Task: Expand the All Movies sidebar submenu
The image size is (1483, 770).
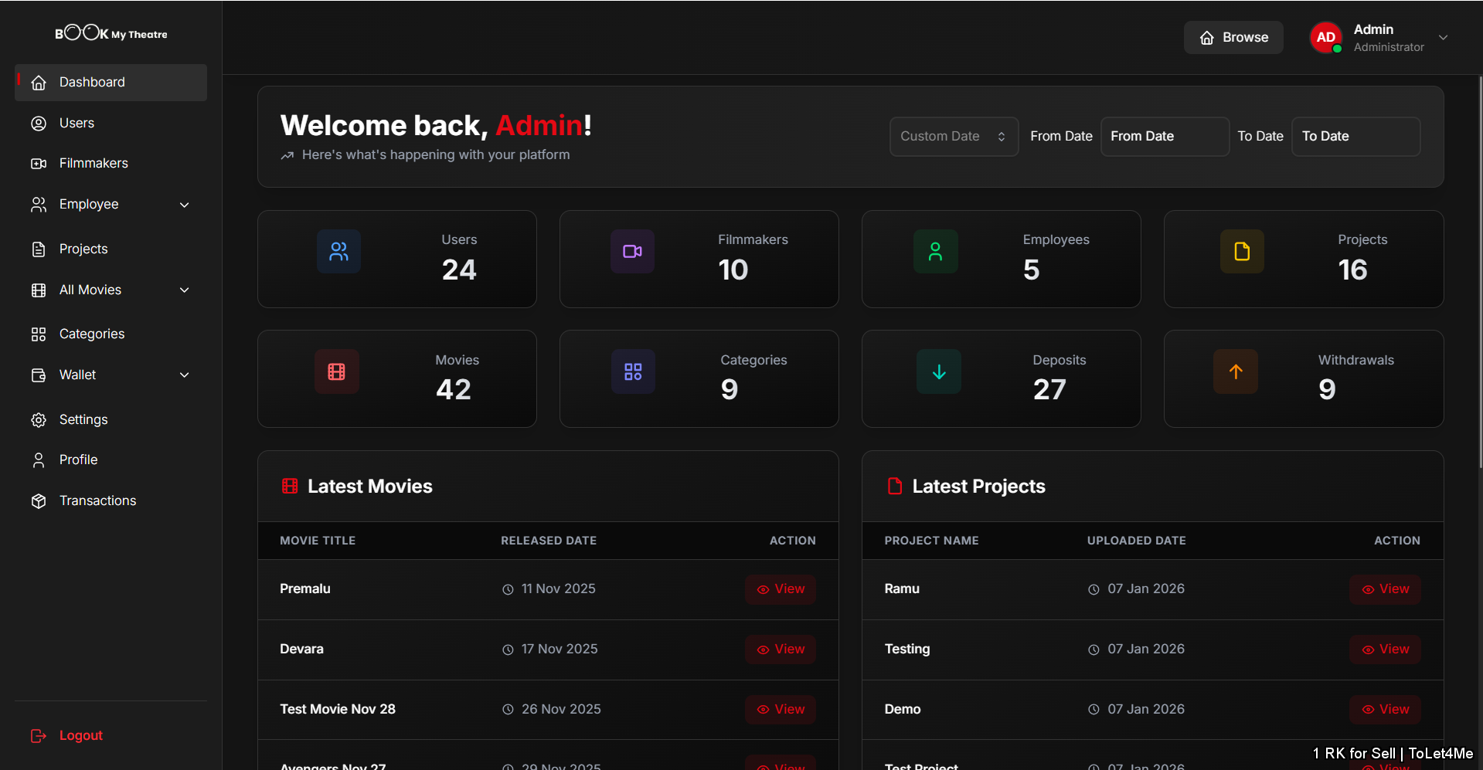Action: pyautogui.click(x=184, y=290)
